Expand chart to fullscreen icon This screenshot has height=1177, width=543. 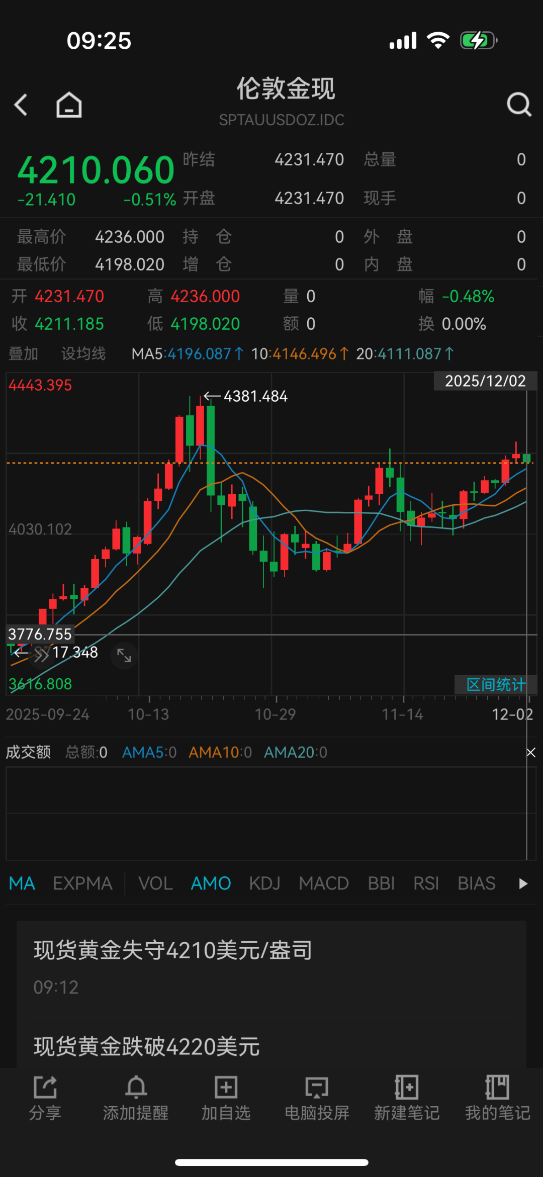(124, 655)
